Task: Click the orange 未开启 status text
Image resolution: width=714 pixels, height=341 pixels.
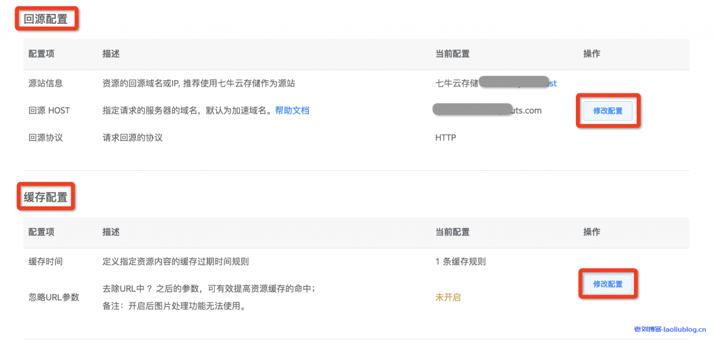Action: tap(448, 297)
